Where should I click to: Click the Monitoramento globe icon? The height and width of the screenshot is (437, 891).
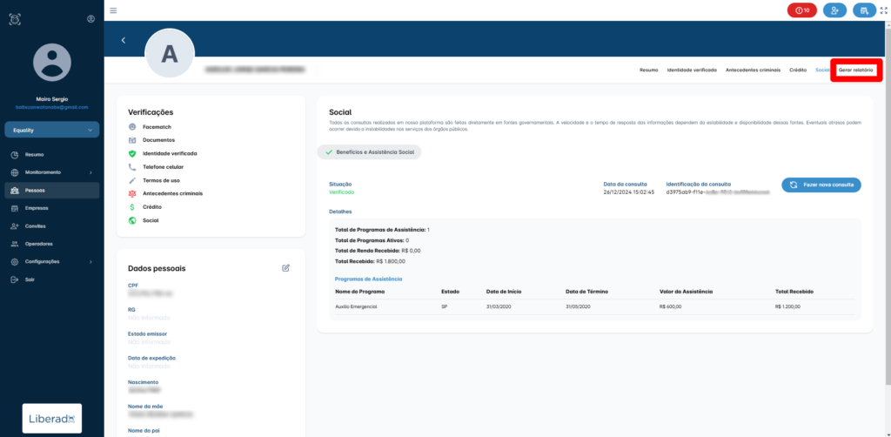tap(15, 172)
